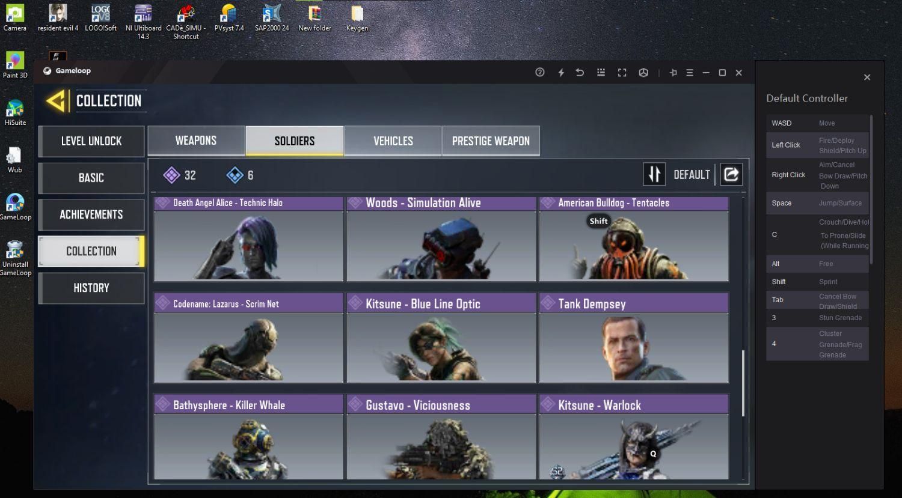Select the Tank Dempsey soldier card
The width and height of the screenshot is (902, 498).
(x=634, y=338)
